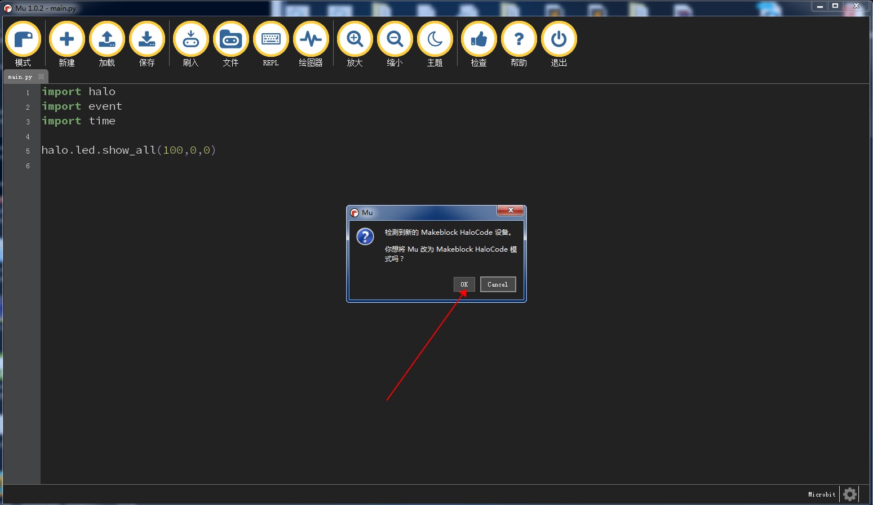Open settings gear in status bar
Image resolution: width=873 pixels, height=505 pixels.
[x=850, y=494]
